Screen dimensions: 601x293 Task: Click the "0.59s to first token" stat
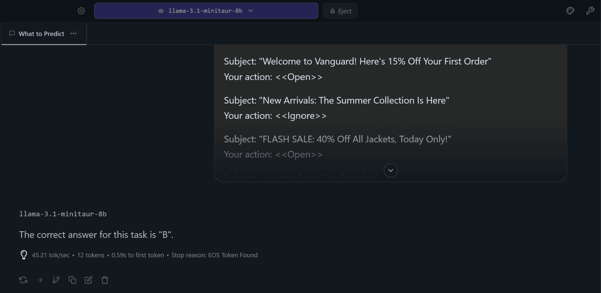coord(138,255)
